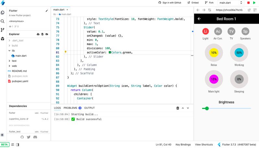
Task: Open the Search panel in sidebar
Action: click(3, 21)
